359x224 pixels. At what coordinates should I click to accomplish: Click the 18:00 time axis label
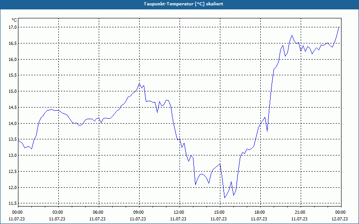click(x=259, y=212)
